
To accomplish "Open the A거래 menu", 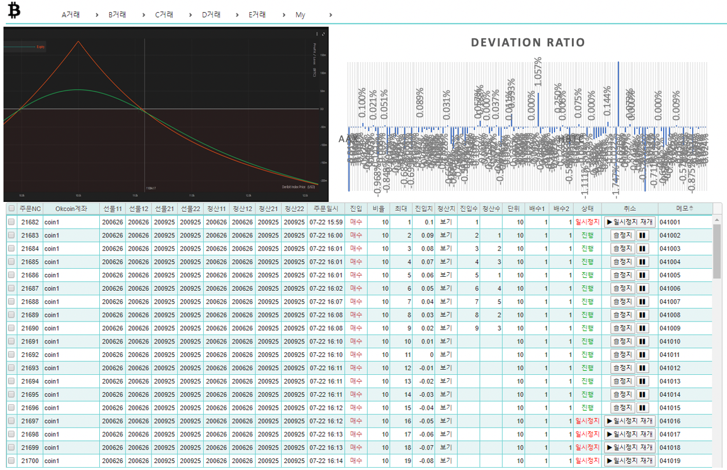I will tap(71, 15).
